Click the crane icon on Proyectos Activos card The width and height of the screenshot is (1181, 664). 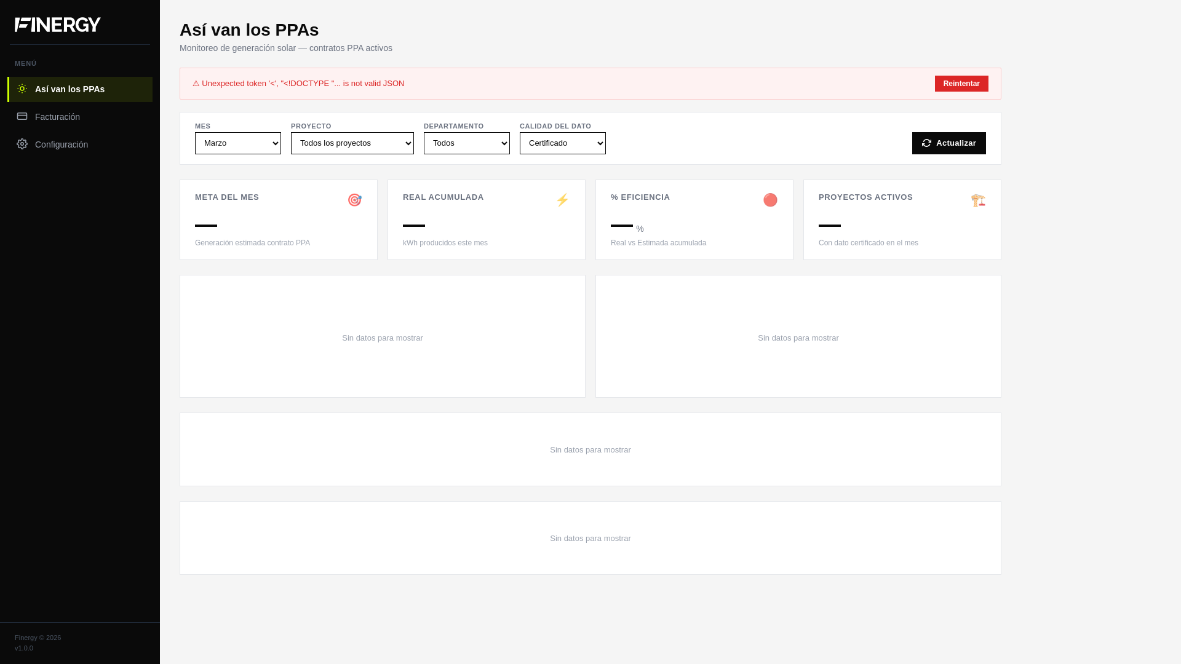pyautogui.click(x=979, y=200)
